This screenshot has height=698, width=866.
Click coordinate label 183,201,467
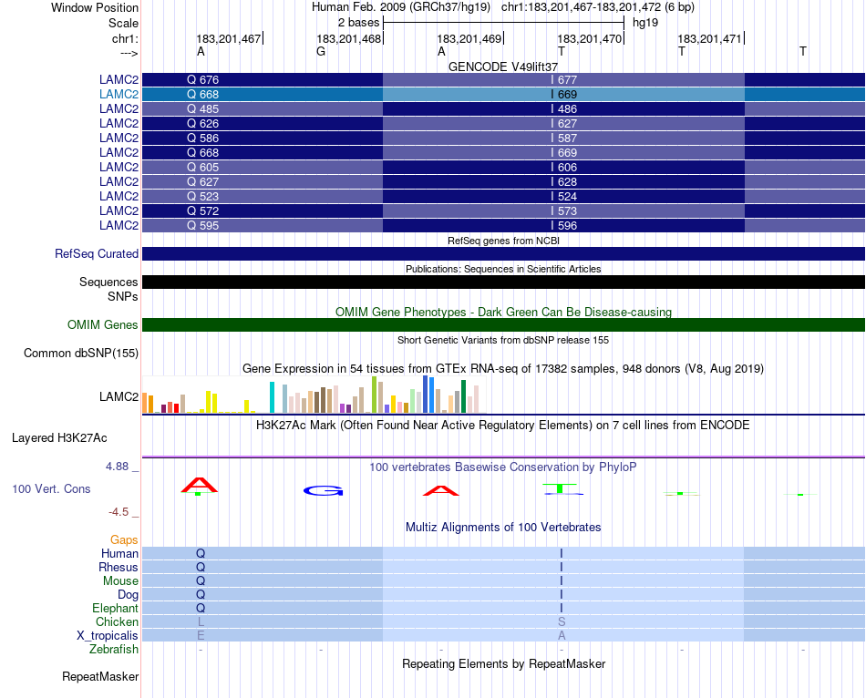[229, 38]
